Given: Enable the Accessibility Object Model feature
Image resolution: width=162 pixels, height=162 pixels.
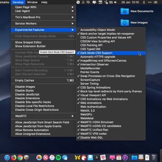Looking at the screenshot, I should [111, 30].
